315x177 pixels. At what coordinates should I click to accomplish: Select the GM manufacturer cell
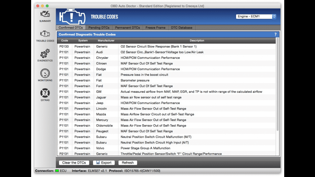point(98,92)
